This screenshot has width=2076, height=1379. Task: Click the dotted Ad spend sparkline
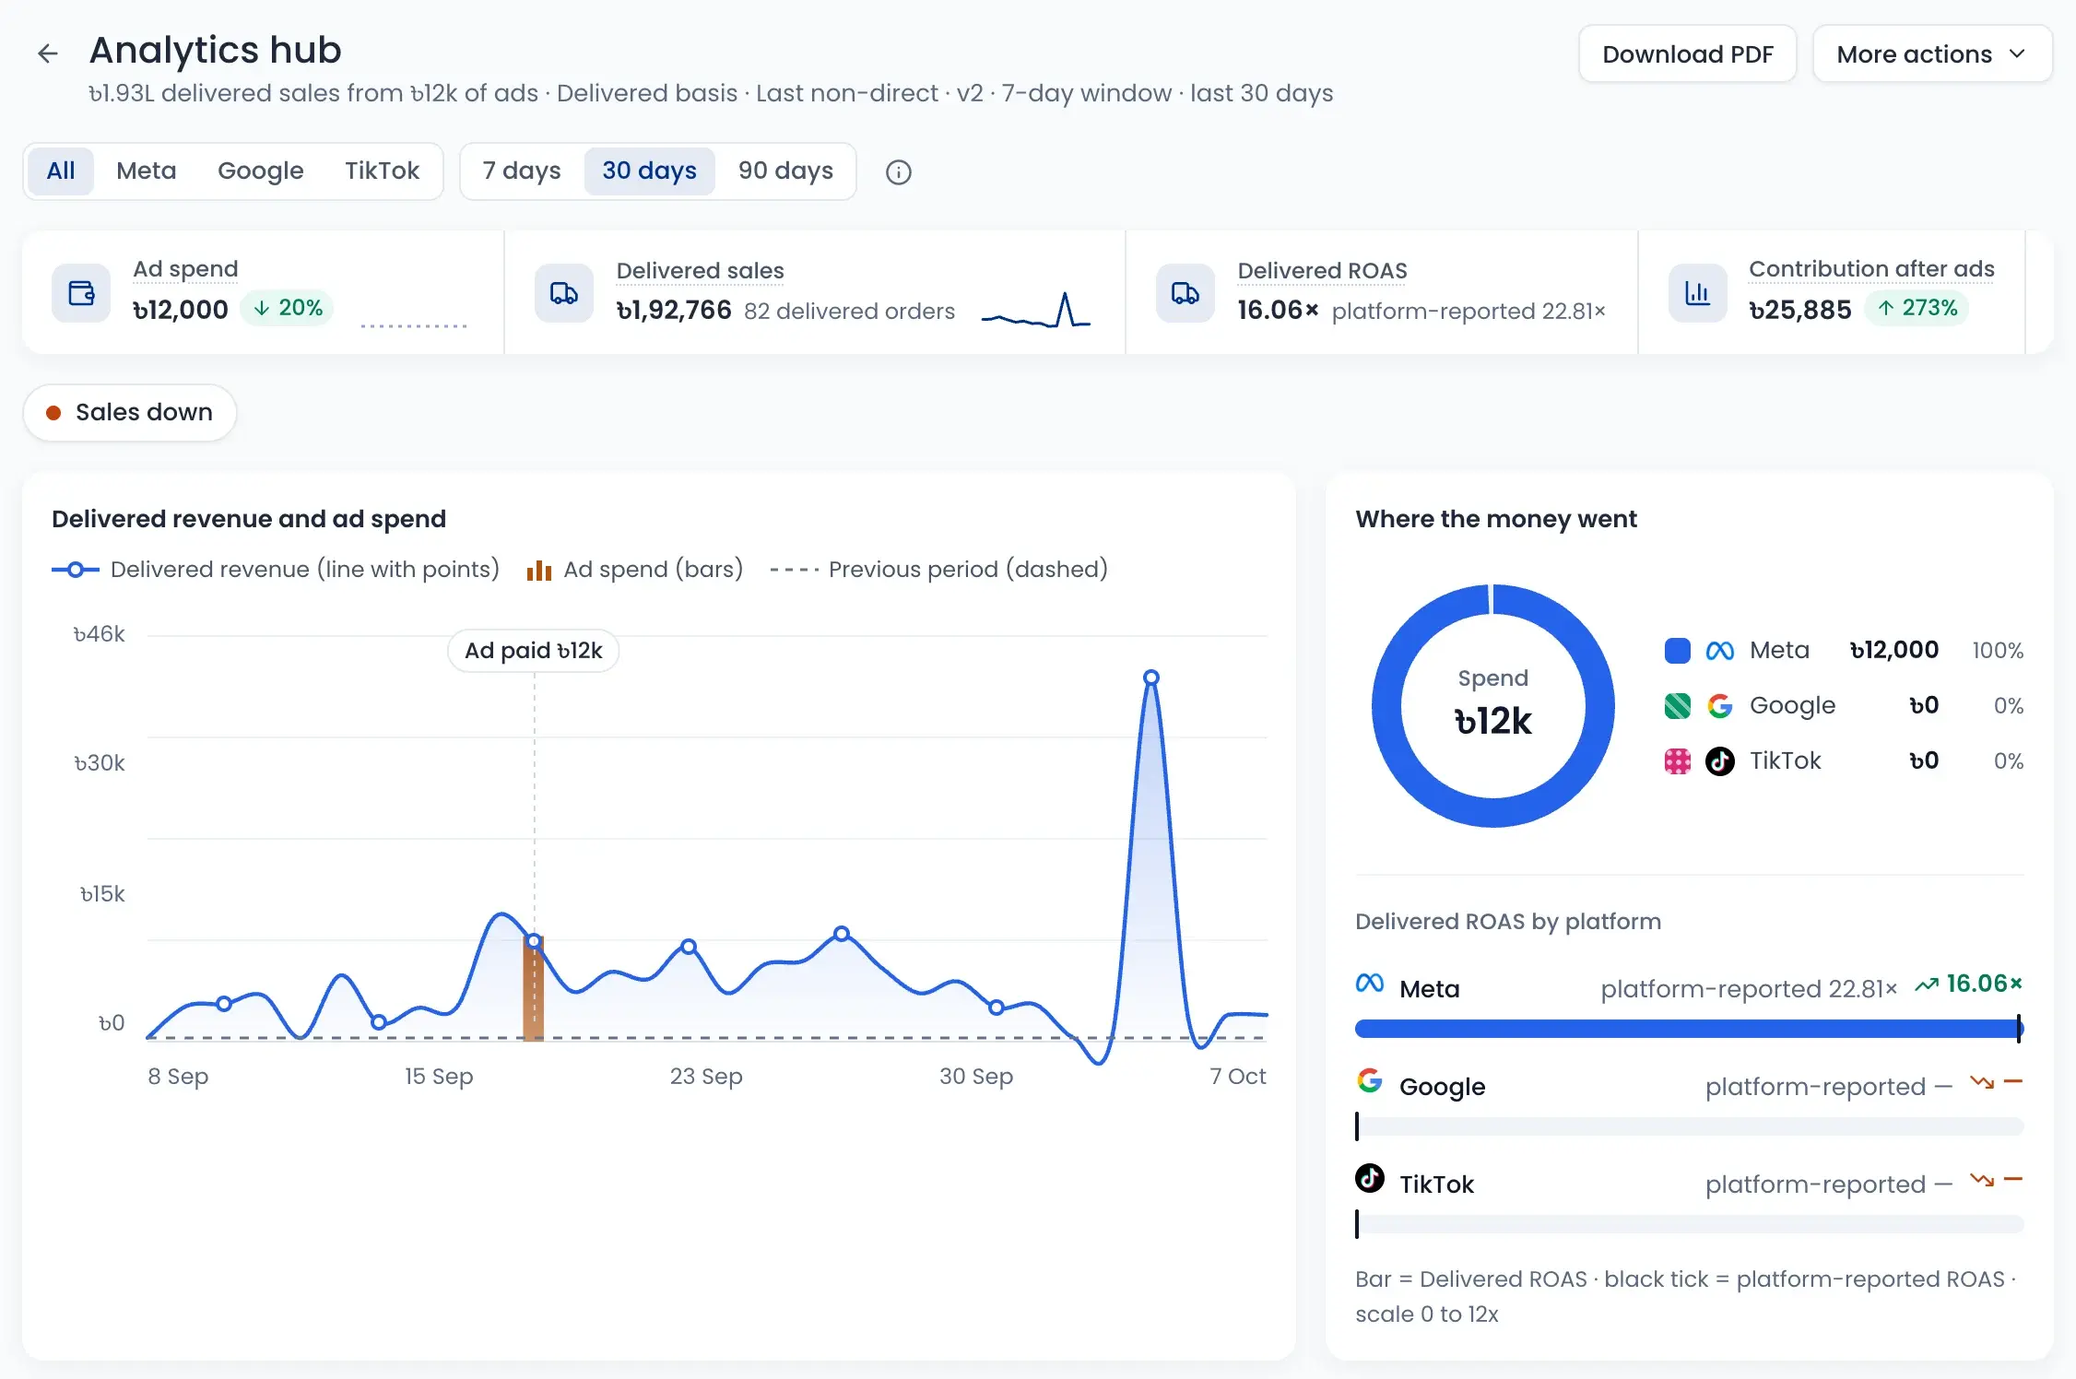point(414,325)
